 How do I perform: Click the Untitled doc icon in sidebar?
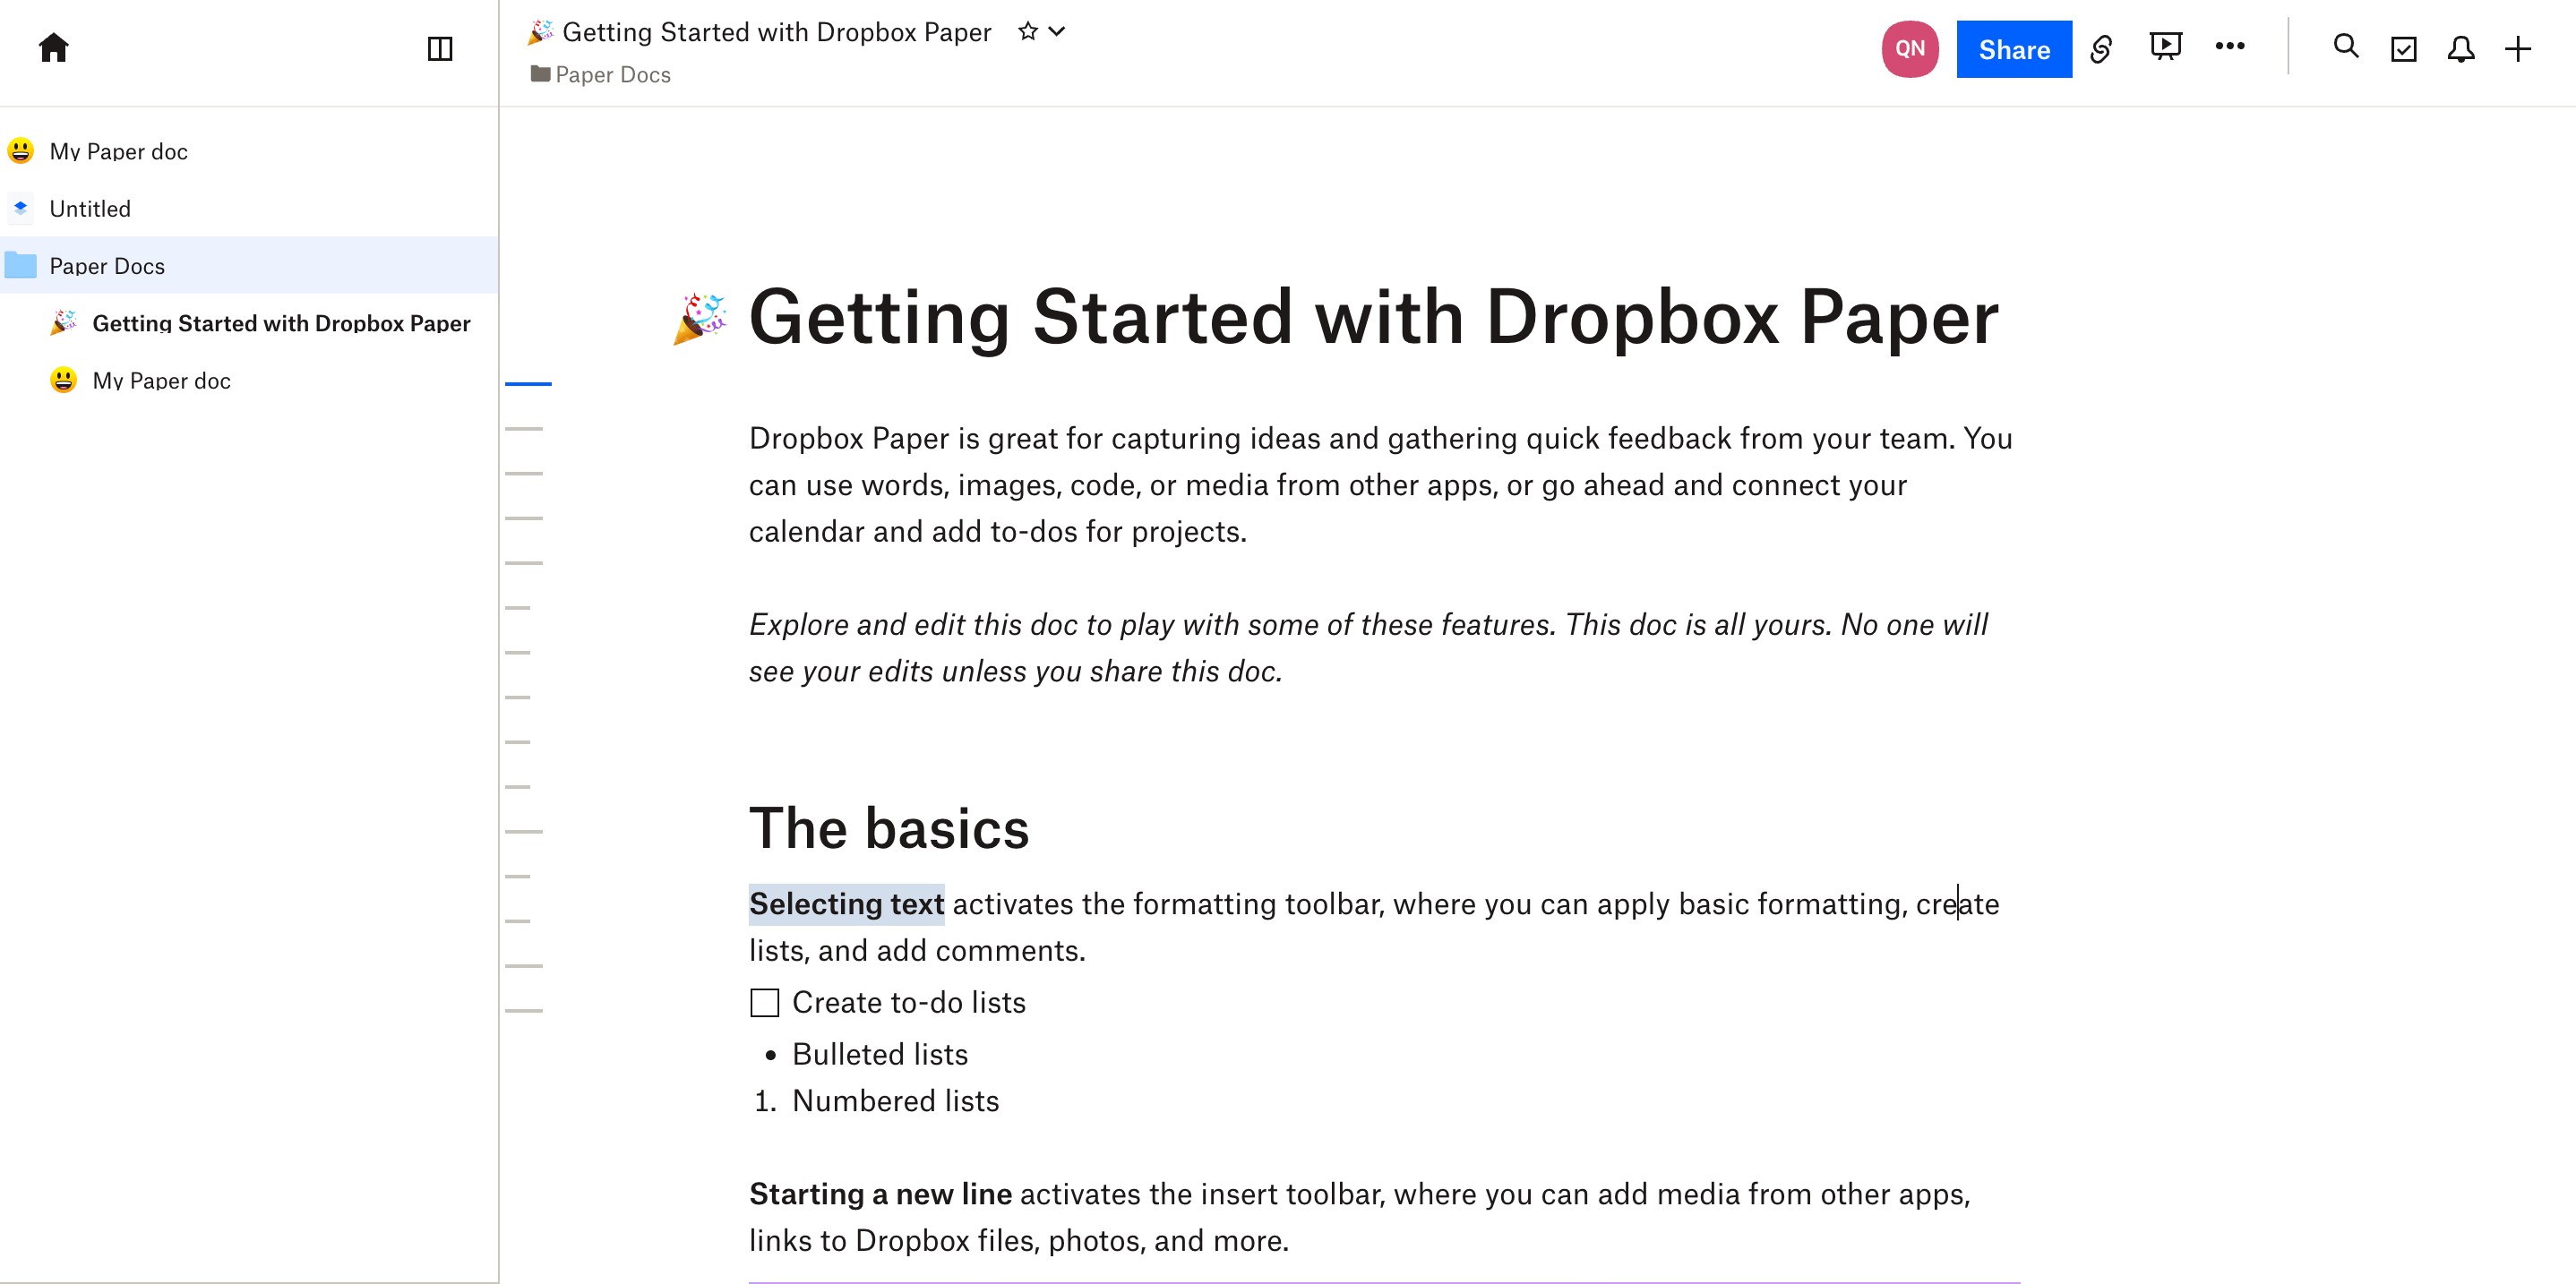pos(21,208)
